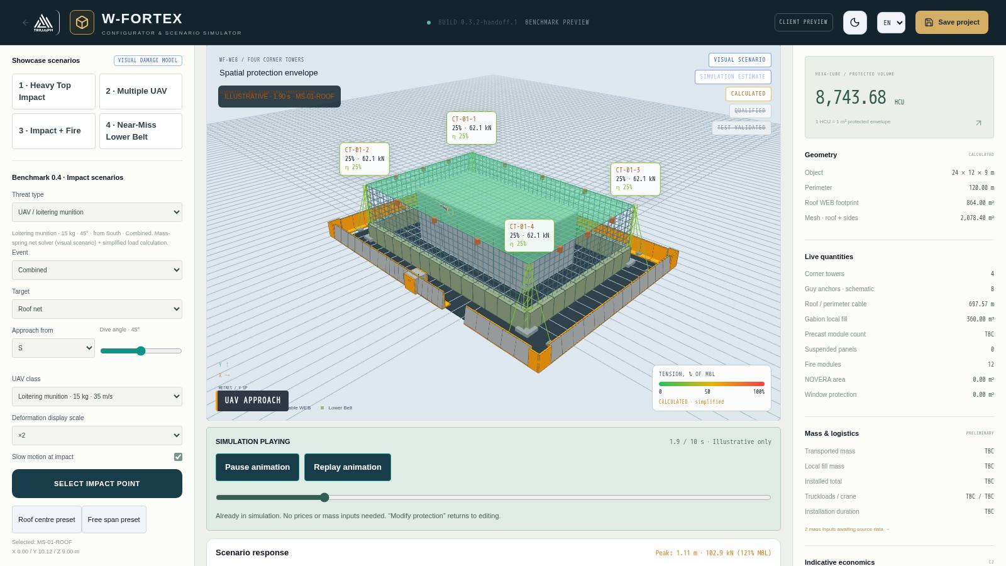Click the CT-01-1 tower label
The image size is (1006, 566).
tap(472, 128)
